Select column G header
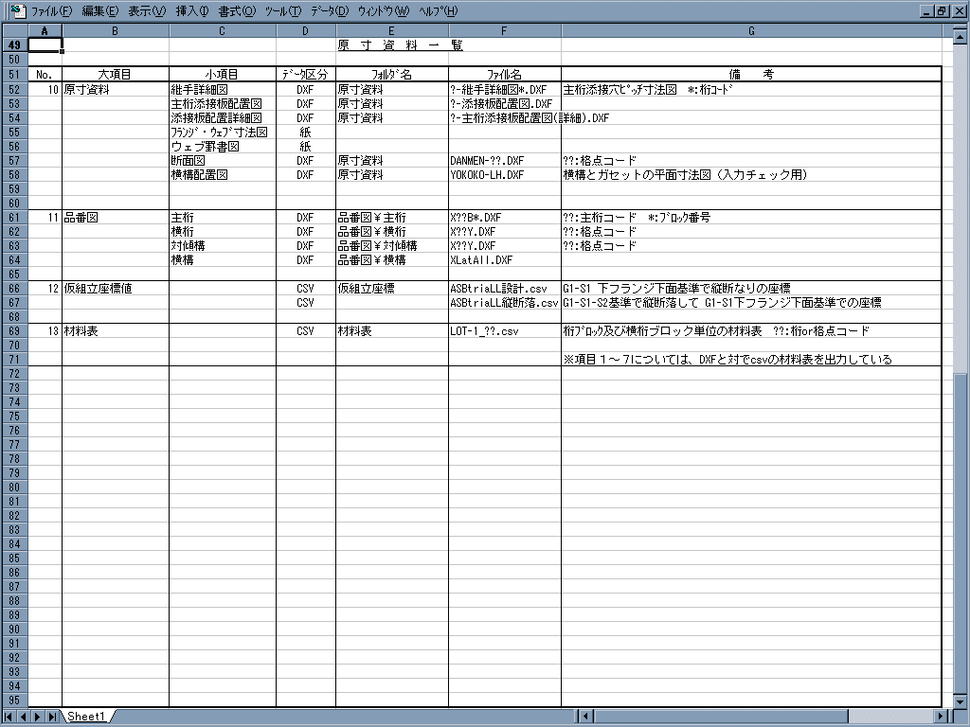The width and height of the screenshot is (970, 727). (x=751, y=31)
